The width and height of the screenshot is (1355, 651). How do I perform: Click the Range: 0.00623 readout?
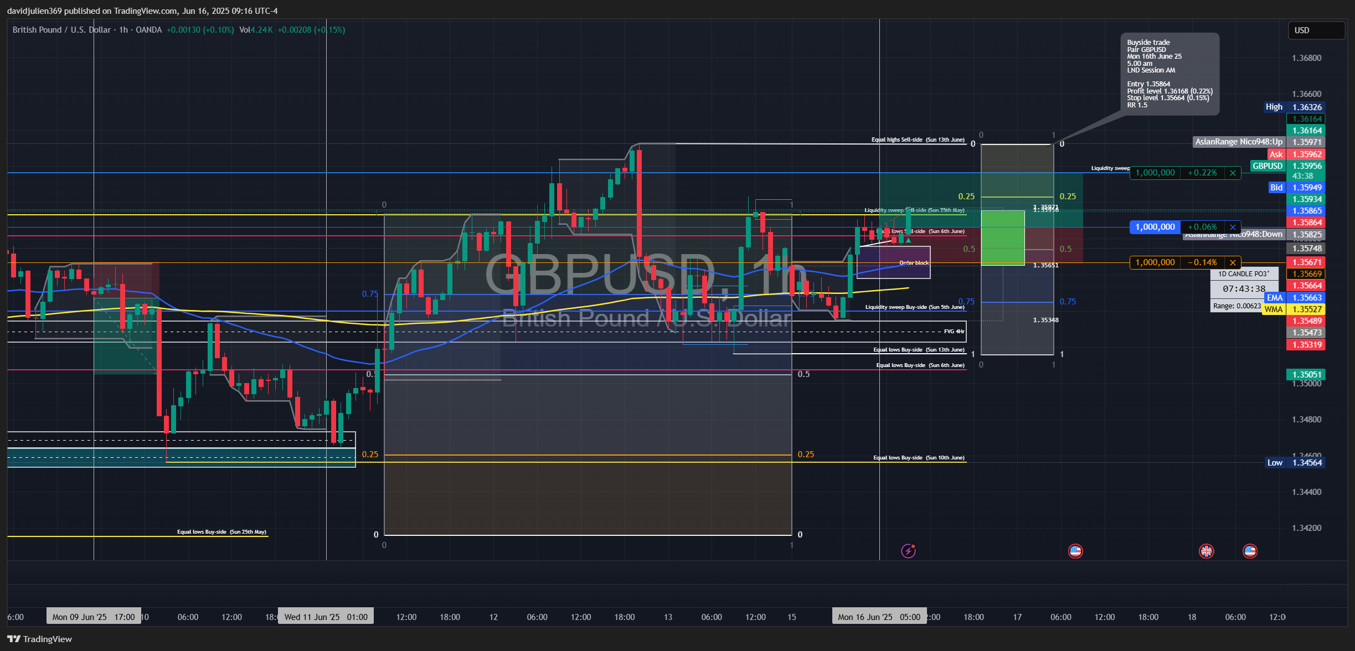pos(1236,306)
